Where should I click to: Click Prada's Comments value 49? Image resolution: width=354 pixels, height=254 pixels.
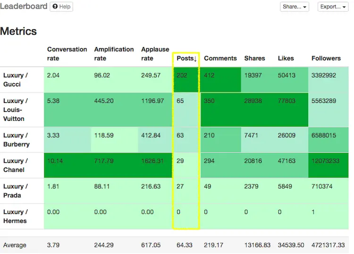click(208, 186)
